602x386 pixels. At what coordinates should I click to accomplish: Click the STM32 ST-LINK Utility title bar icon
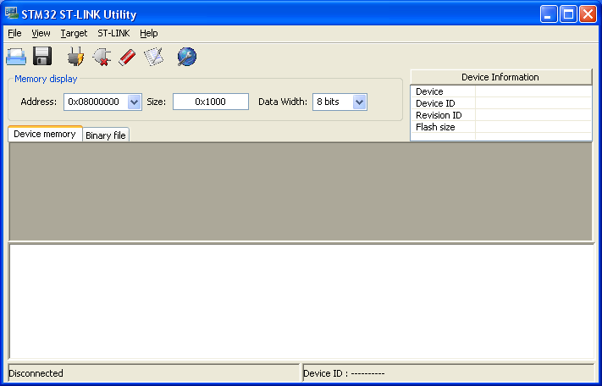coord(12,14)
